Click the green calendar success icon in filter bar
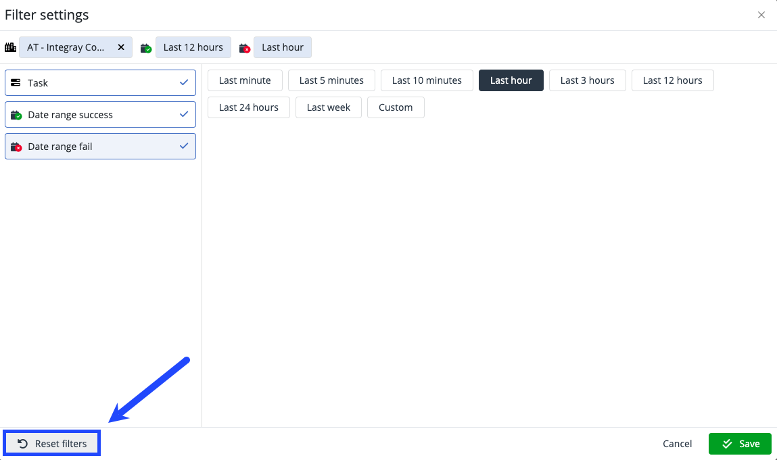This screenshot has width=777, height=460. coord(146,48)
